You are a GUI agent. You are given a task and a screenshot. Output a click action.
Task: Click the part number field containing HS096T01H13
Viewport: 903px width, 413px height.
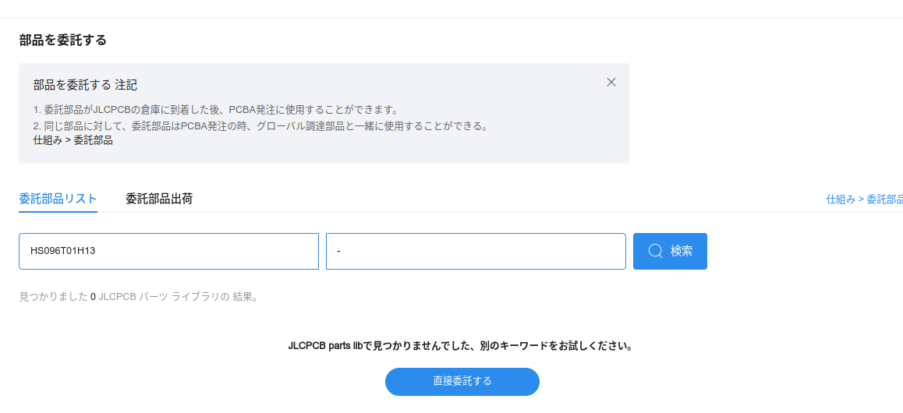point(168,252)
